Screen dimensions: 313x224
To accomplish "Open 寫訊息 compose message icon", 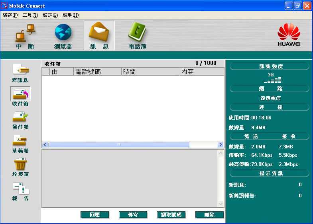I will [20, 69].
